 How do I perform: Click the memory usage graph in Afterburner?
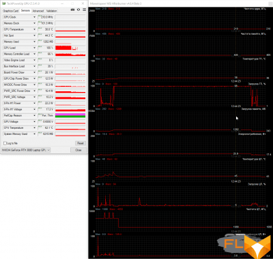coord(181,120)
